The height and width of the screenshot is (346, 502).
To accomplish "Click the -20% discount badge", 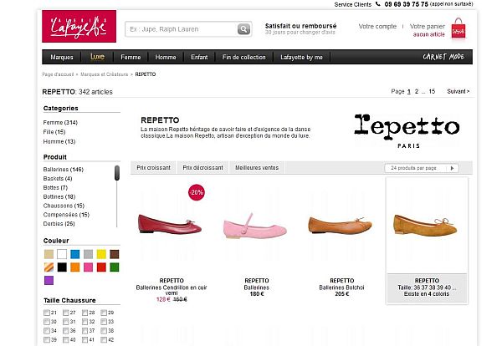I will [x=197, y=192].
